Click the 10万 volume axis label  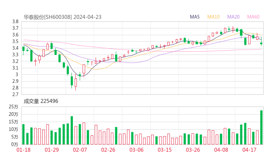(13, 130)
